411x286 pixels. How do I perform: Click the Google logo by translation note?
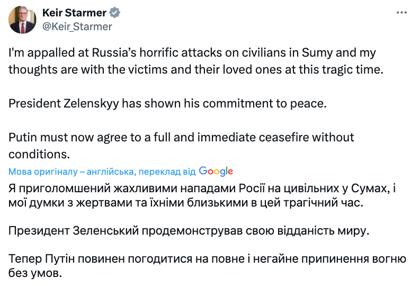pos(216,171)
